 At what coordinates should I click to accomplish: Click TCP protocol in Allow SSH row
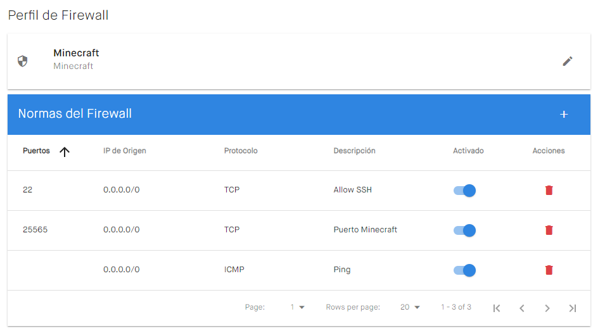click(232, 190)
